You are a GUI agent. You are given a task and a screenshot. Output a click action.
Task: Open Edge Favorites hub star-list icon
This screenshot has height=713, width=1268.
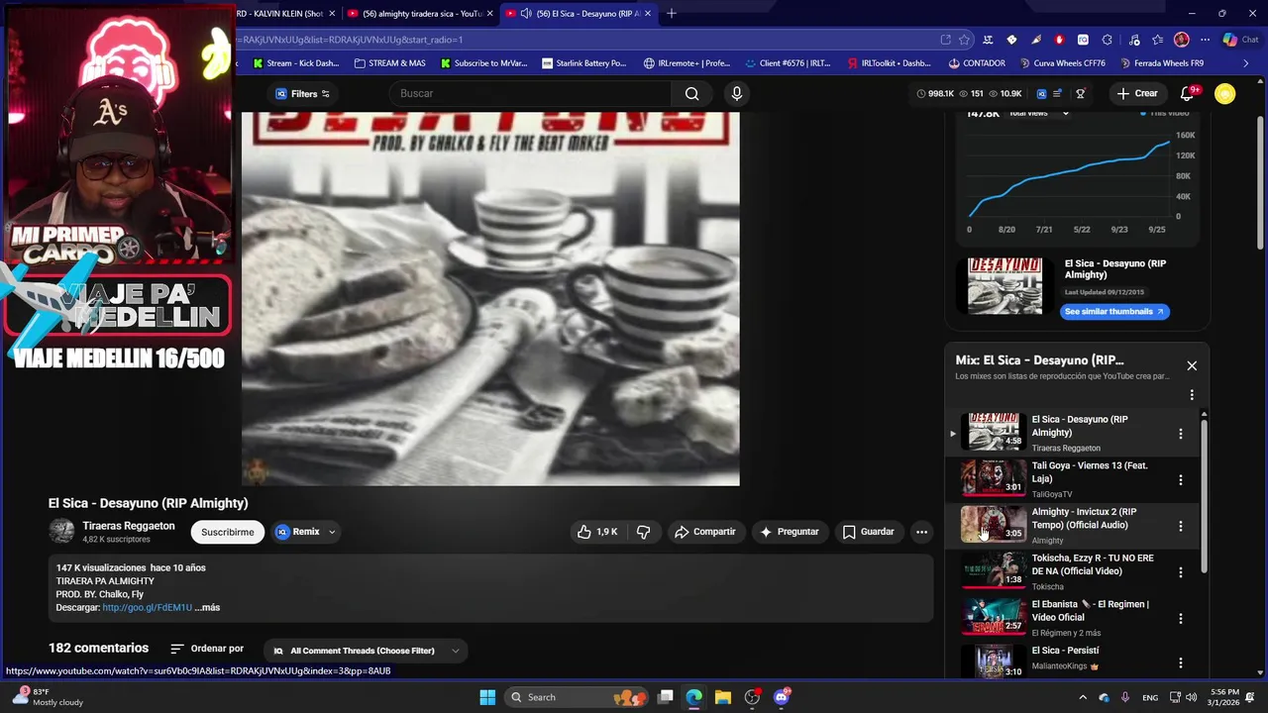1157,40
